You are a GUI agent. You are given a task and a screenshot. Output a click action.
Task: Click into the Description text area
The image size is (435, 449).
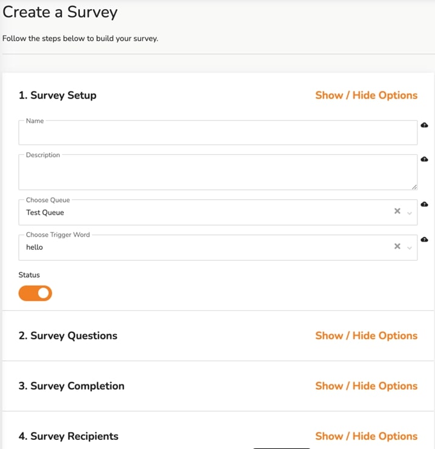(x=218, y=172)
